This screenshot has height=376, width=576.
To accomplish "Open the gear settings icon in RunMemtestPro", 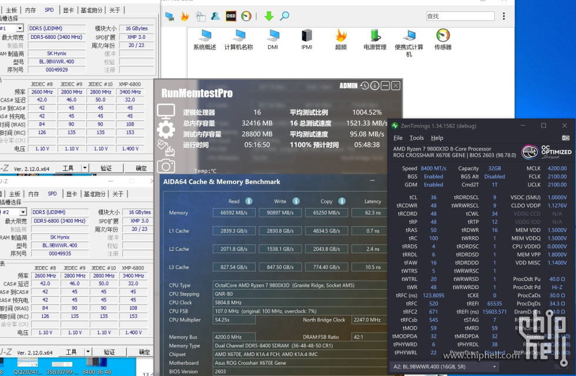I will pos(166,129).
